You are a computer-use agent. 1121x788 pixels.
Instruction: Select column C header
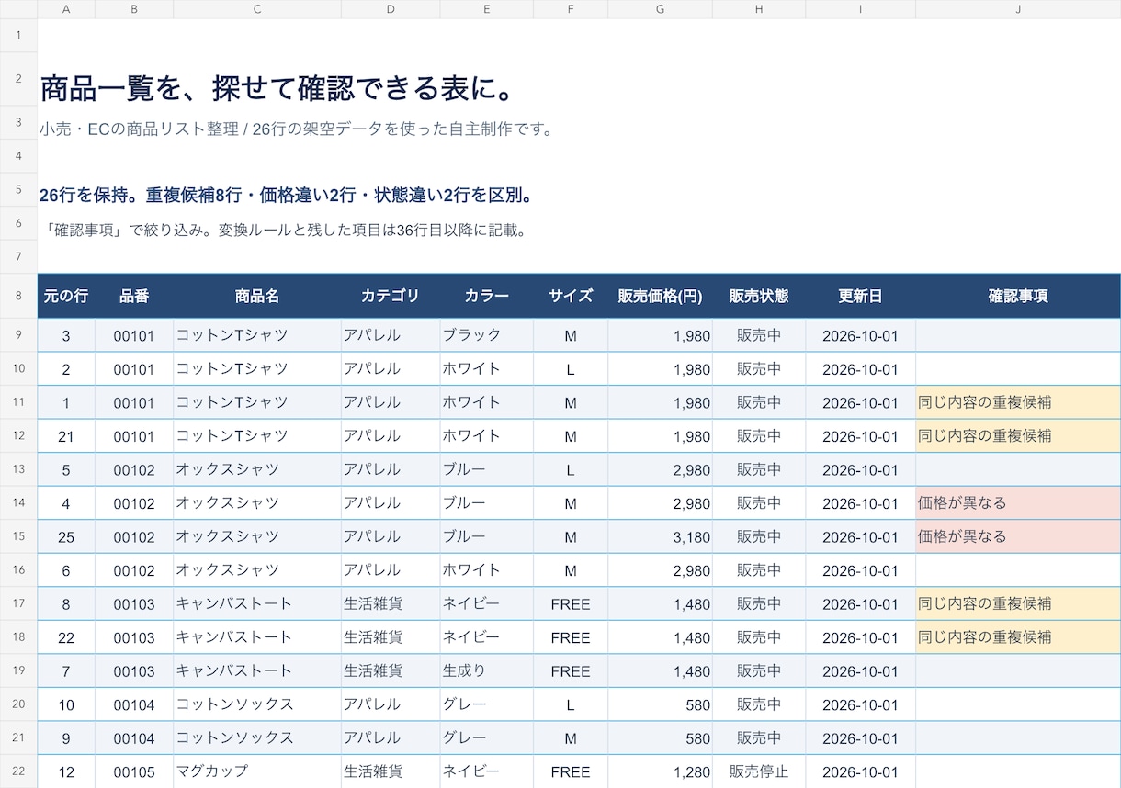point(257,9)
